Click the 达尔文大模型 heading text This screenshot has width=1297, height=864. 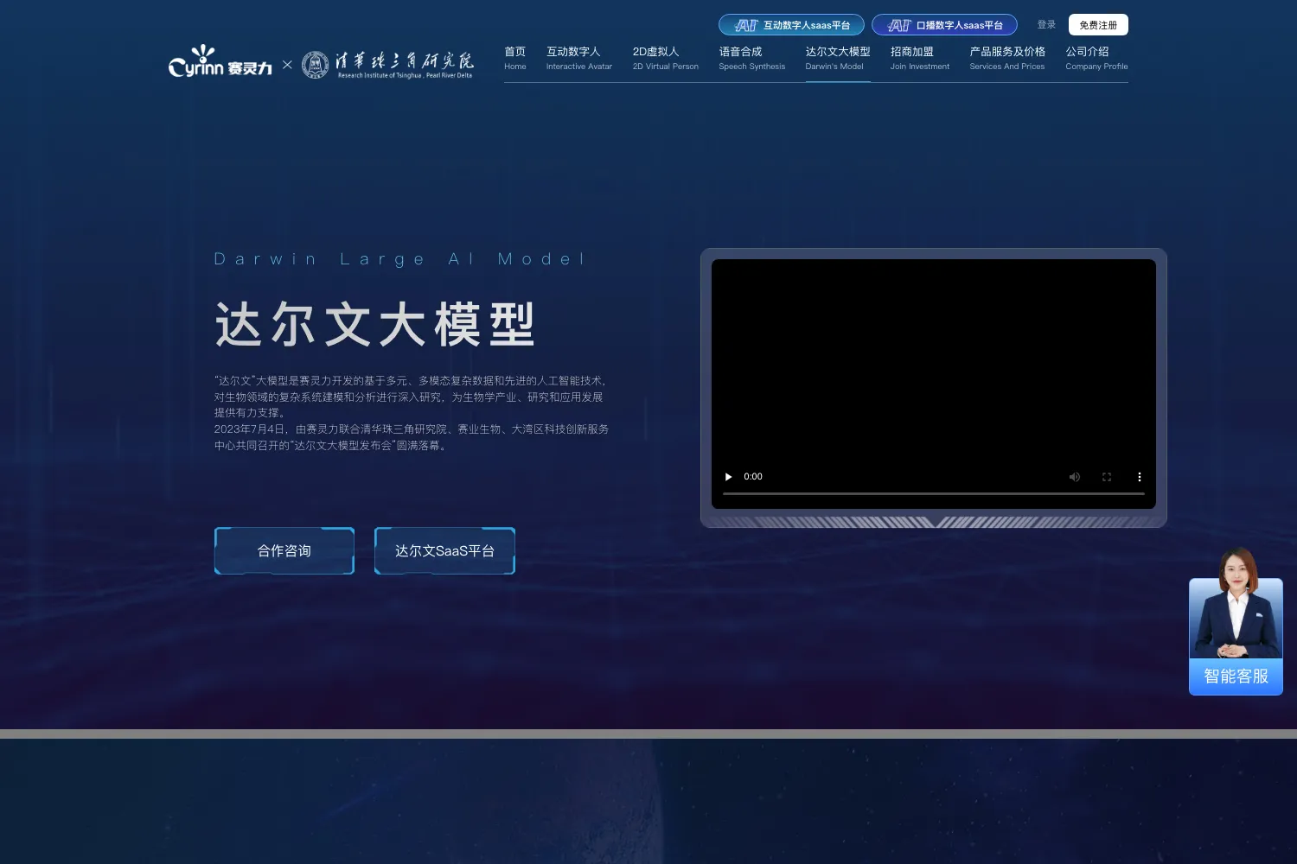tap(375, 325)
